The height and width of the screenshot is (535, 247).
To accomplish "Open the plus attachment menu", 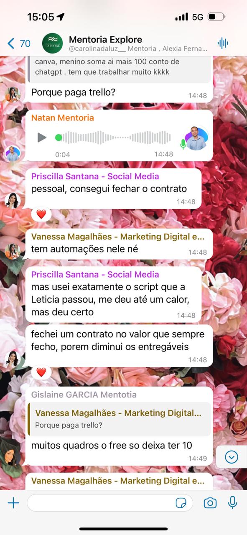I will (x=13, y=503).
